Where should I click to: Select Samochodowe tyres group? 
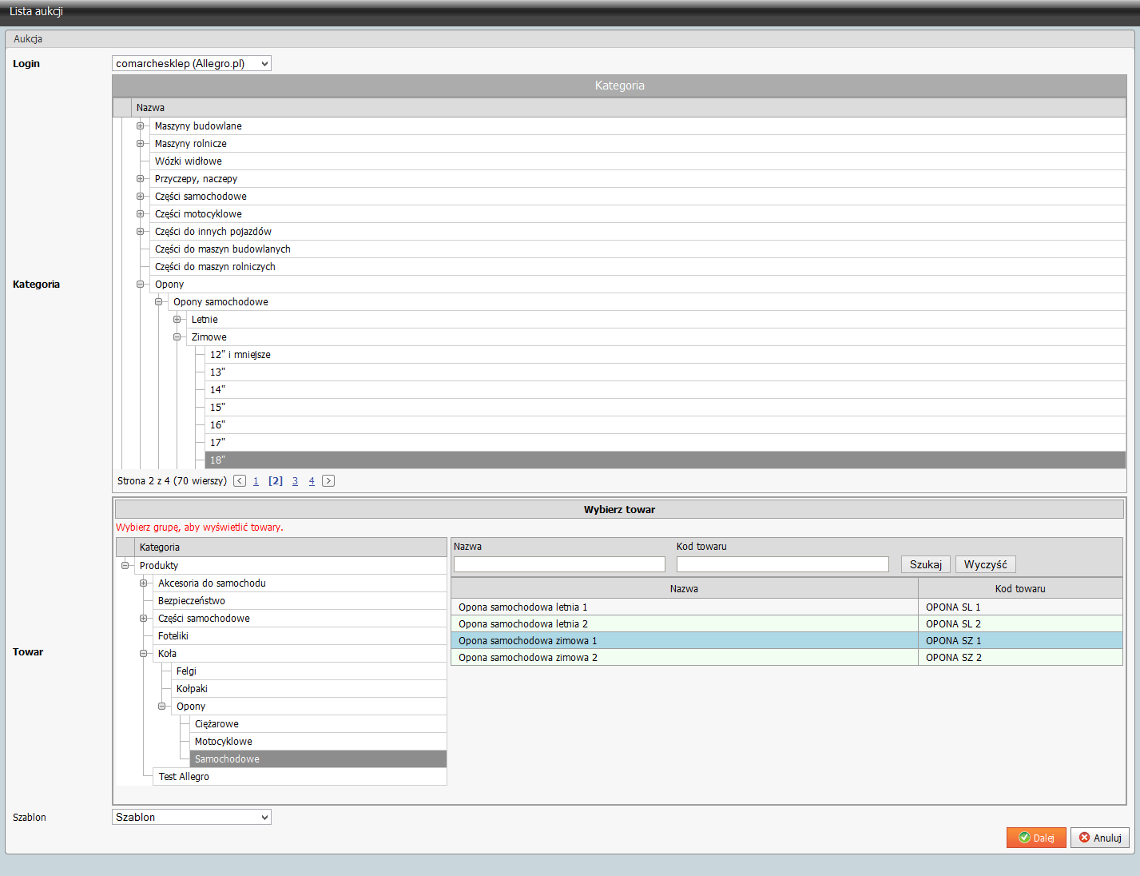click(318, 759)
